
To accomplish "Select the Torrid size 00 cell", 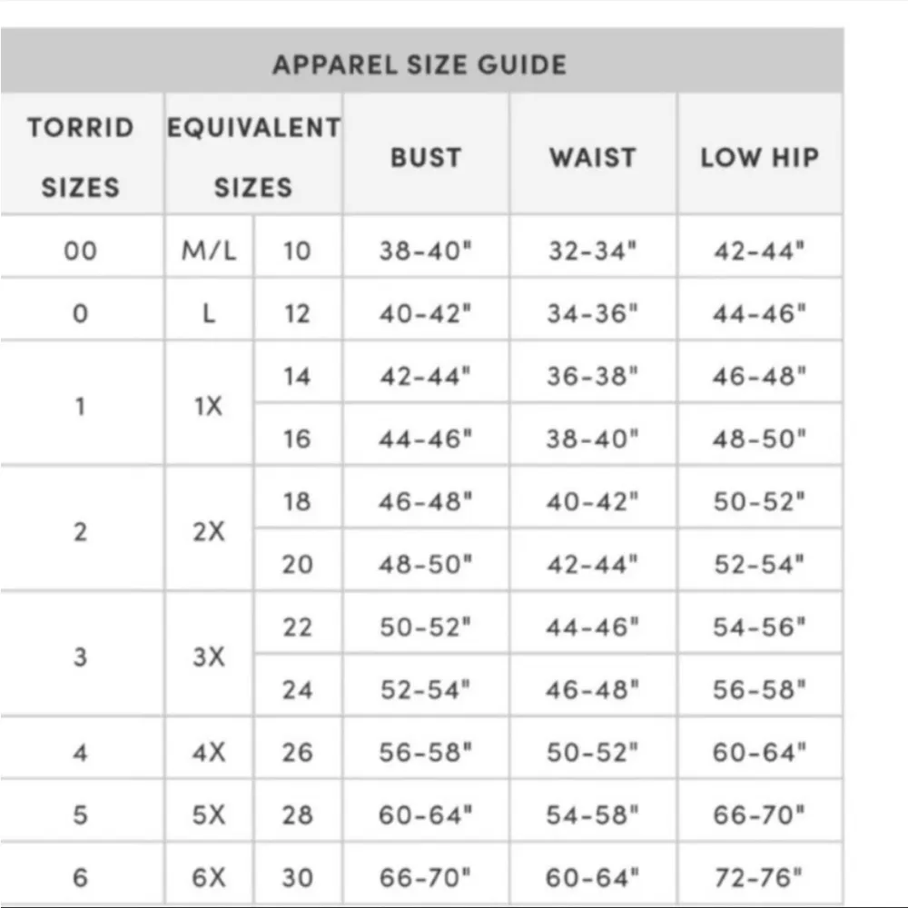I will coord(81,251).
